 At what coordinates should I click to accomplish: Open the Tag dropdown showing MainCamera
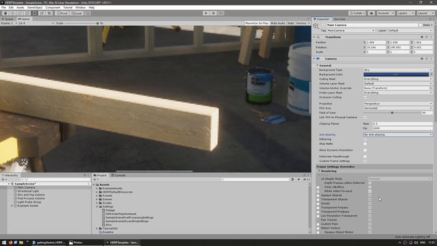[350, 30]
